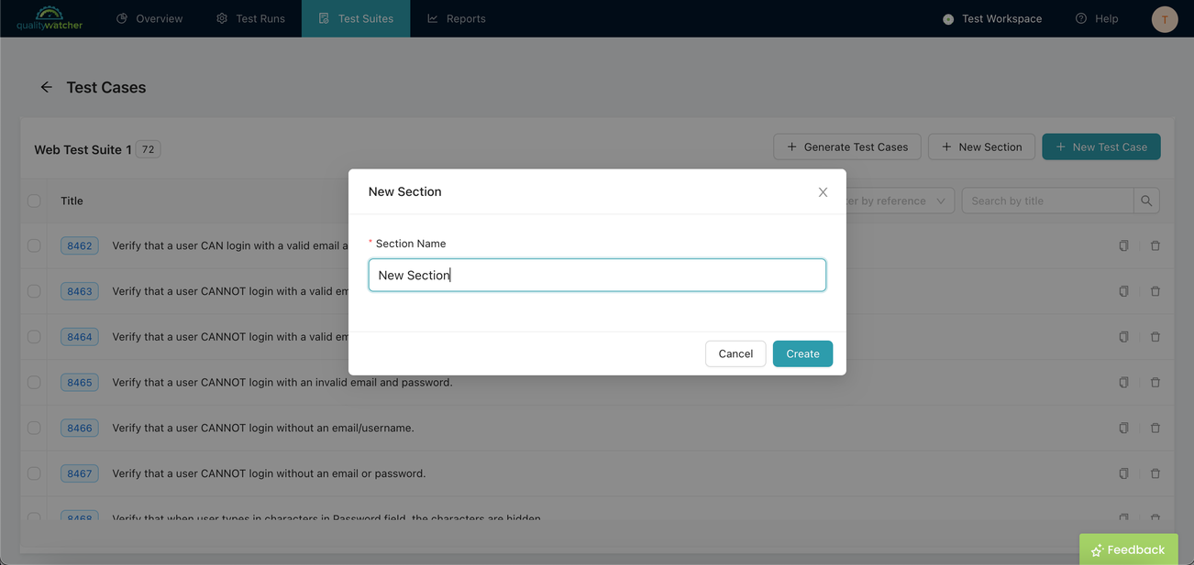Viewport: 1194px width, 565px height.
Task: Toggle the select-all checkbox next to Title
Action: click(x=34, y=201)
